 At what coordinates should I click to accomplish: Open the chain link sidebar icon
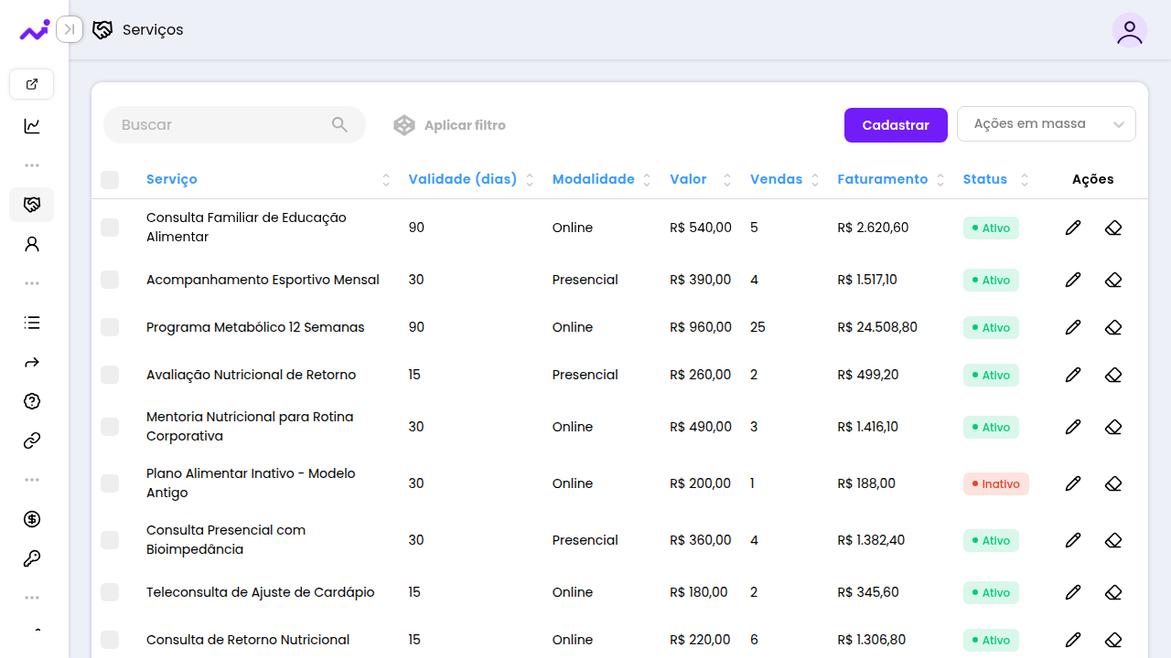(x=32, y=440)
